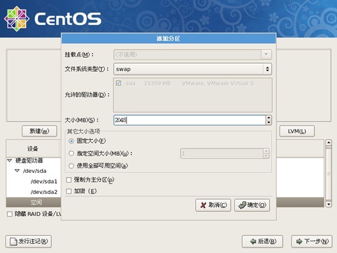This screenshot has width=337, height=253.
Task: Click the 大小(MB) input field
Action: point(190,120)
